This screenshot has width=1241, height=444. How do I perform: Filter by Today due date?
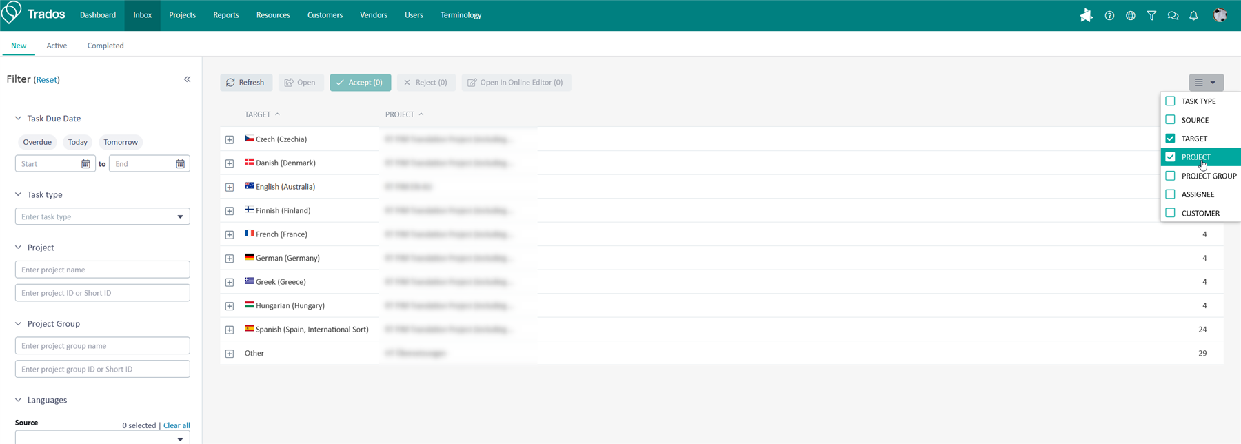(x=78, y=142)
